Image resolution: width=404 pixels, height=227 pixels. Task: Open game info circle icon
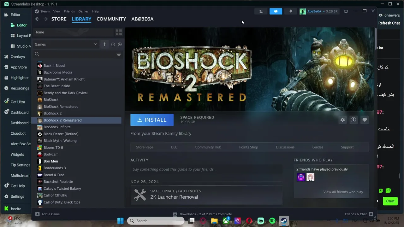tap(353, 120)
